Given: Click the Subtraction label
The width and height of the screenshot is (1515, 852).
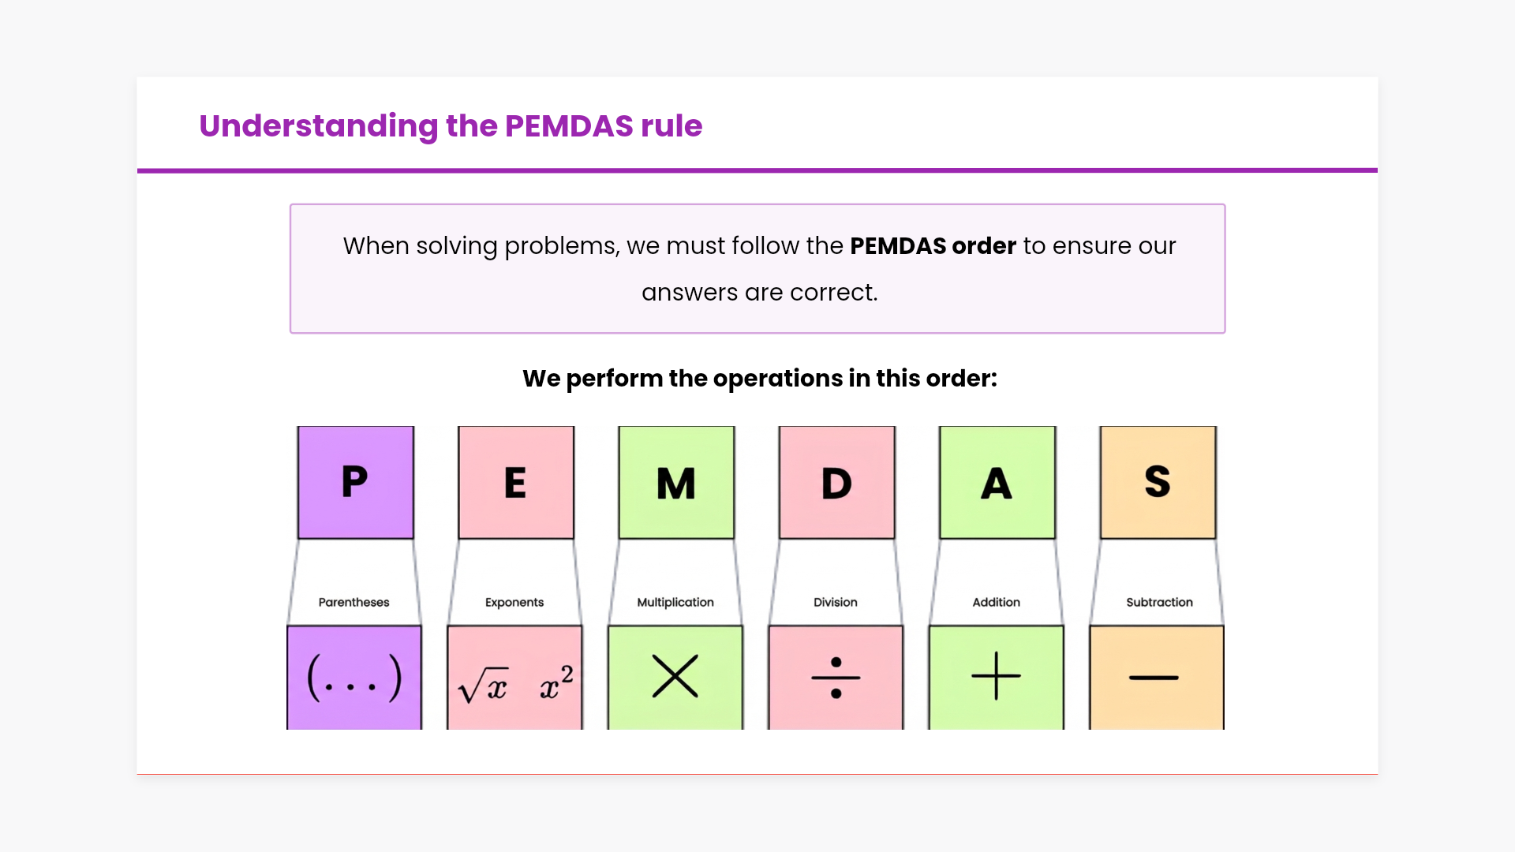Looking at the screenshot, I should coord(1159,602).
